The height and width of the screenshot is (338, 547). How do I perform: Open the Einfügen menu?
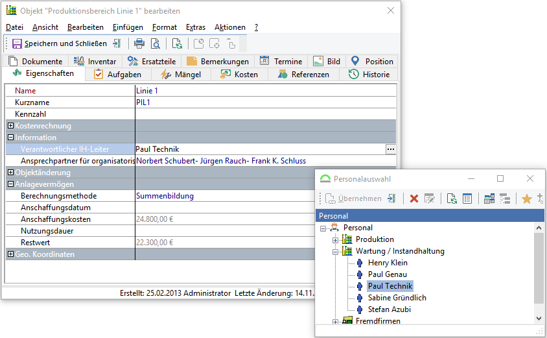coord(128,27)
